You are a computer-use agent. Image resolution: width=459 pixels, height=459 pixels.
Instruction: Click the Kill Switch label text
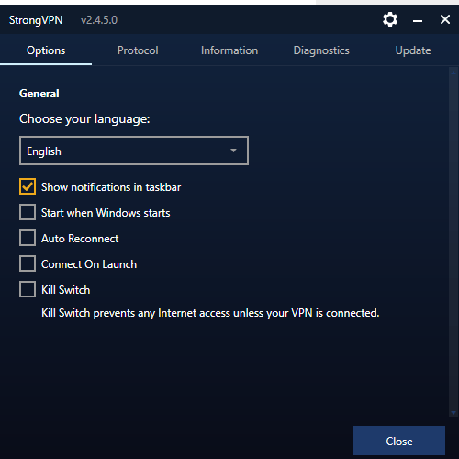coord(66,290)
